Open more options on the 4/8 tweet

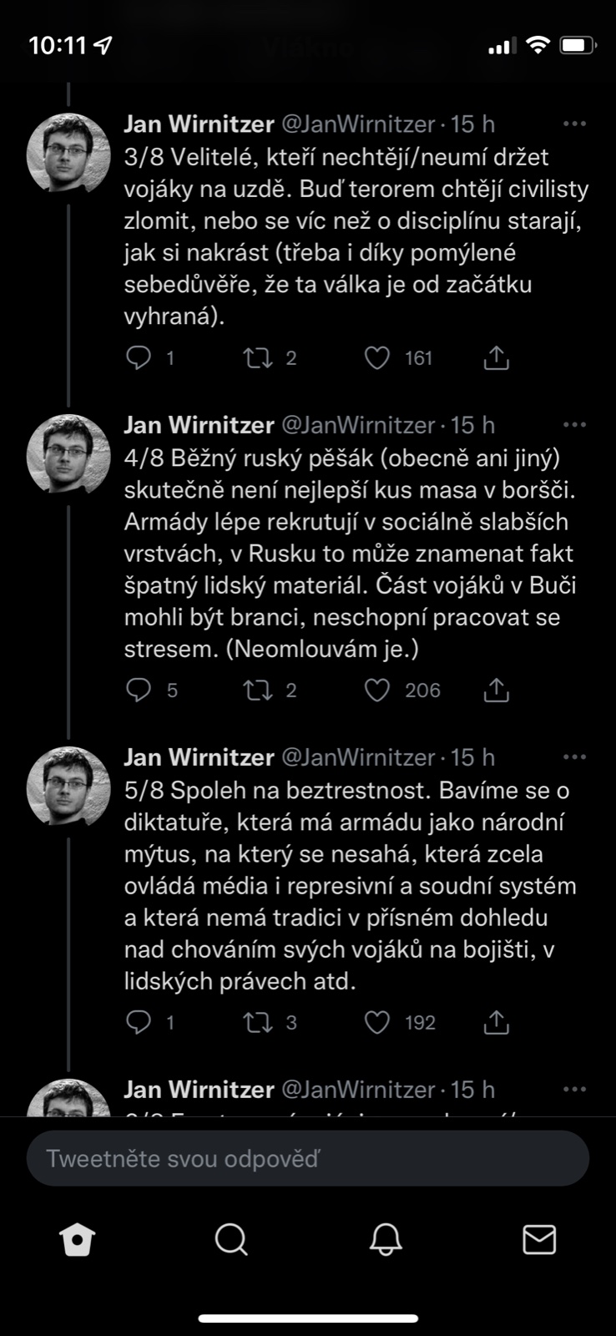(x=574, y=425)
